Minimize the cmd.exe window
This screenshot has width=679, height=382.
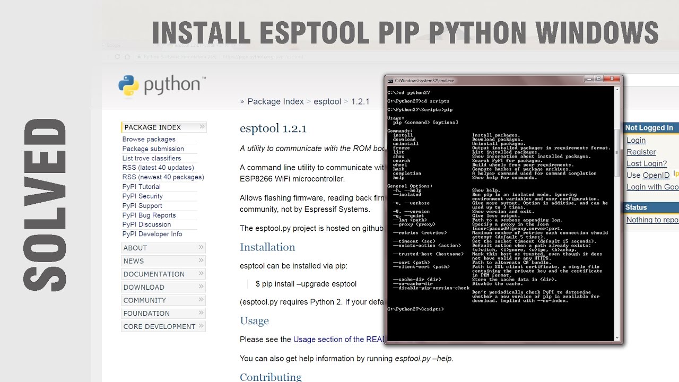(x=589, y=80)
